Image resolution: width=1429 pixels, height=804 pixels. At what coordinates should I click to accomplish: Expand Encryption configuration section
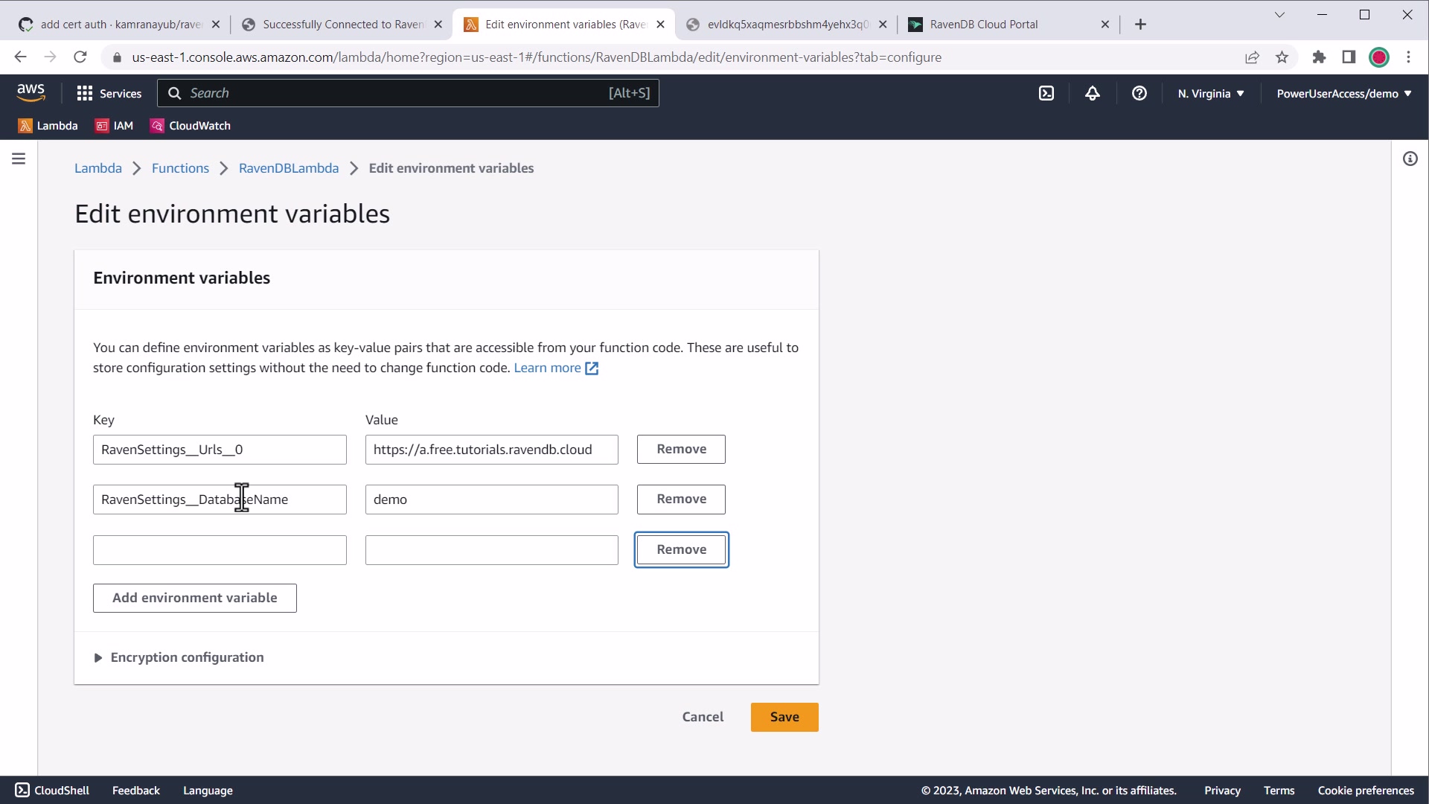(179, 657)
